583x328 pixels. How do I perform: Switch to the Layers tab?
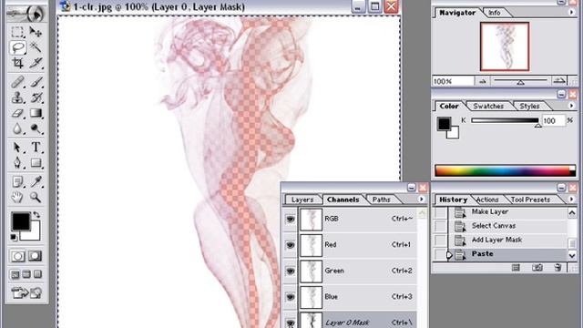pos(302,200)
